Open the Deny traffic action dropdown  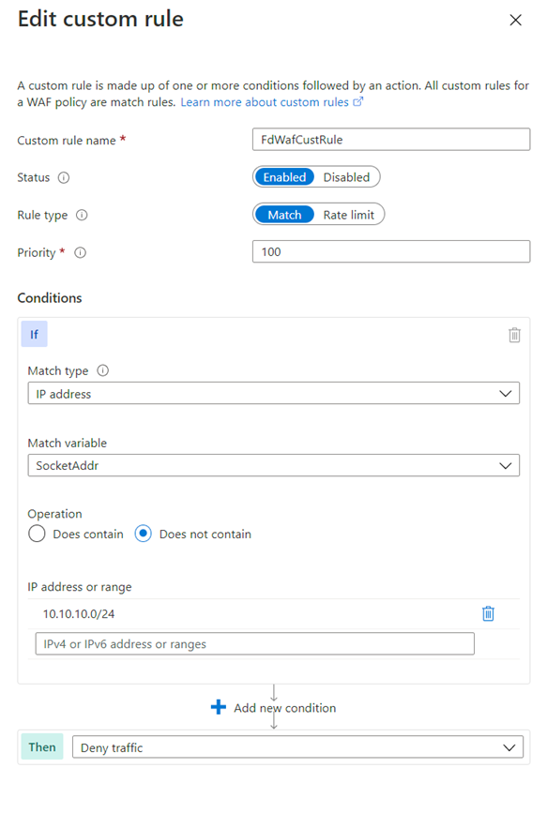[297, 747]
